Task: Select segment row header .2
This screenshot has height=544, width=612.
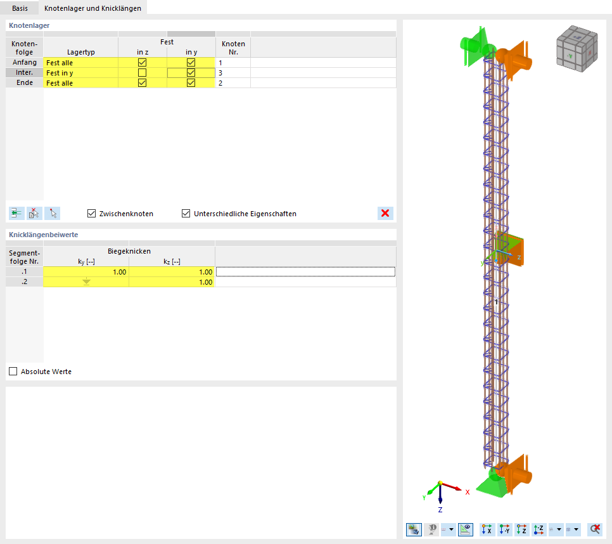Action: tap(25, 282)
